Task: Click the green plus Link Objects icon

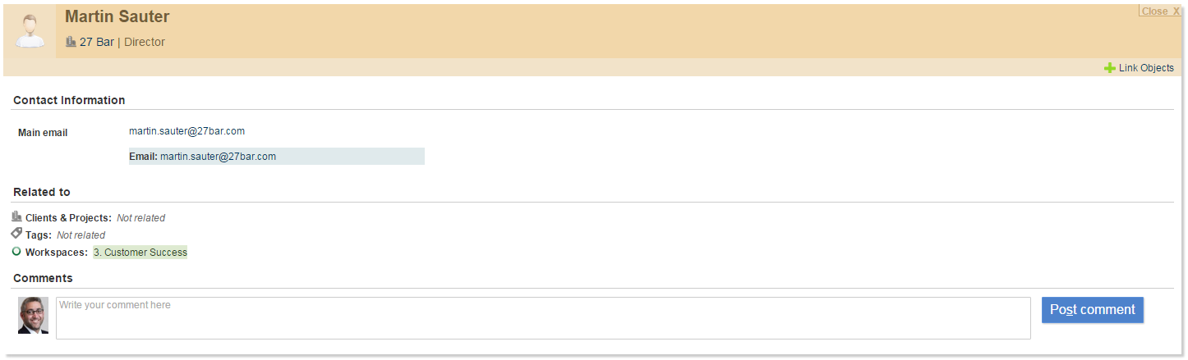Action: (x=1109, y=68)
